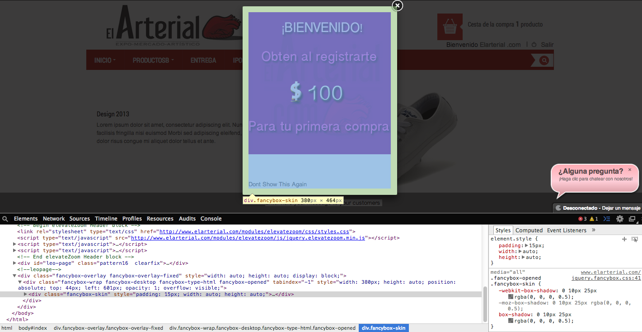The height and width of the screenshot is (332, 642).
Task: Open the jquery.elevatezoom.min.js source link
Action: coord(248,238)
